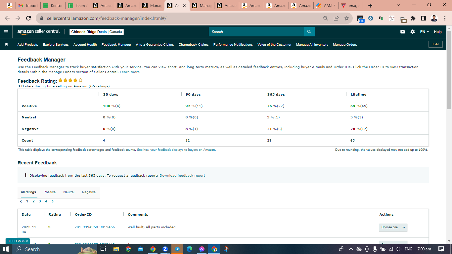Open Performance Notifications

click(x=233, y=44)
